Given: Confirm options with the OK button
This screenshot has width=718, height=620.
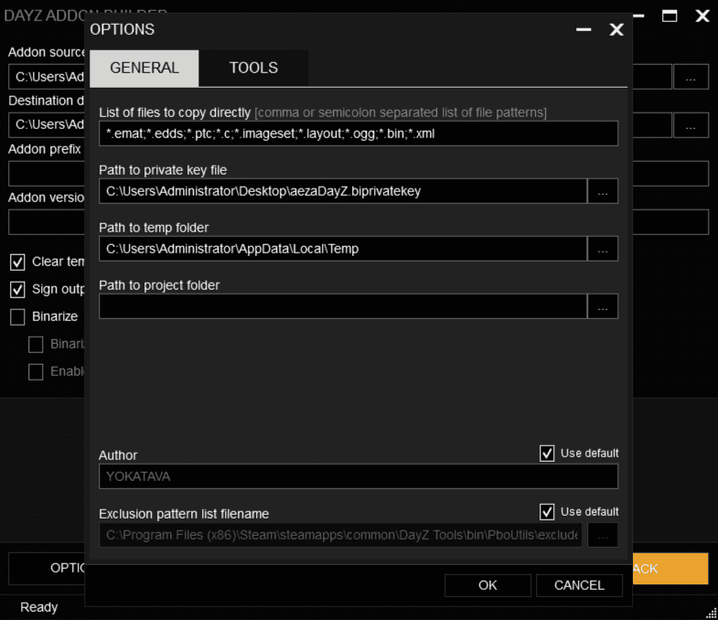Looking at the screenshot, I should (488, 585).
